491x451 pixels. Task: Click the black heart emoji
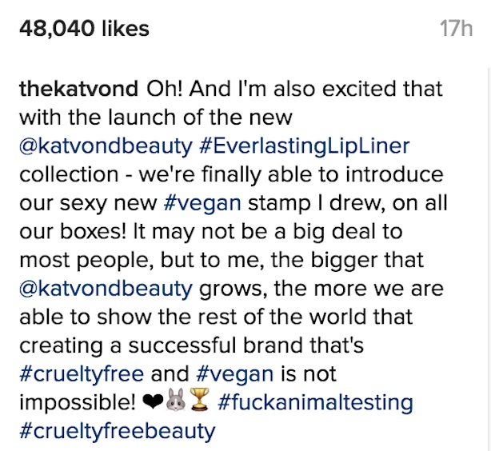click(153, 402)
